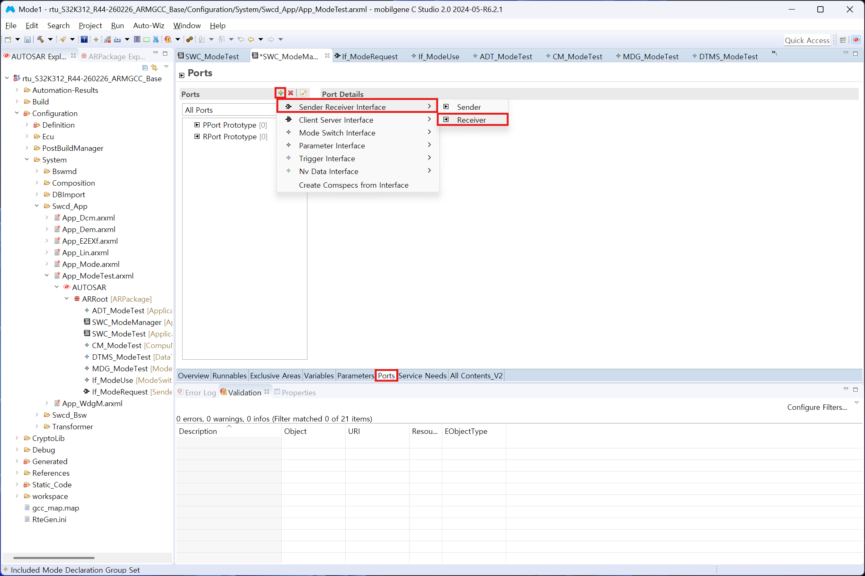Click the open perspective icon beside Quick Access
This screenshot has width=865, height=576.
tap(843, 40)
